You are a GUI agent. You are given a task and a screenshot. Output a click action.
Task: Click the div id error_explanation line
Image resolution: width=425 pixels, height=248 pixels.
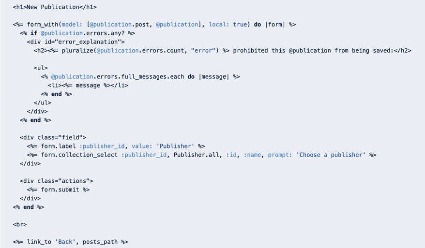pyautogui.click(x=76, y=42)
